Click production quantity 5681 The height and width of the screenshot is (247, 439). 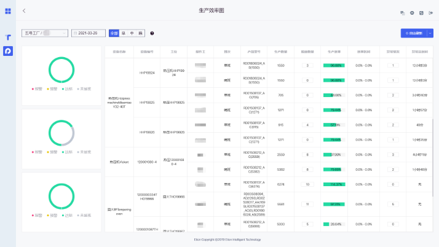point(281,204)
